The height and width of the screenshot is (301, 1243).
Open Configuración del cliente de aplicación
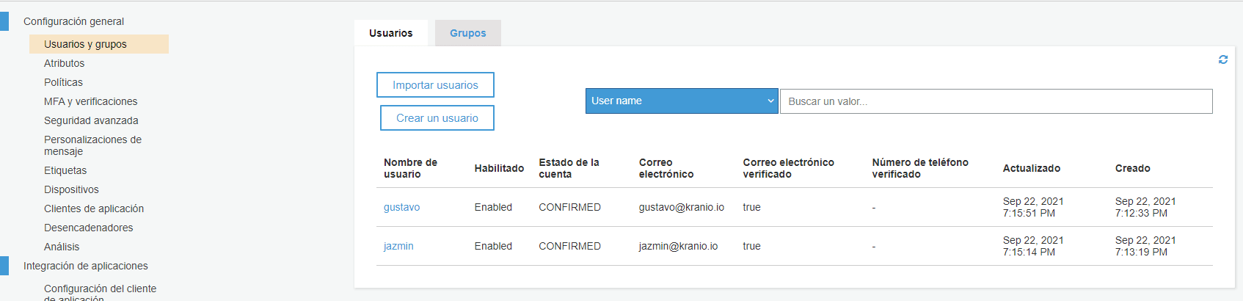(x=101, y=294)
